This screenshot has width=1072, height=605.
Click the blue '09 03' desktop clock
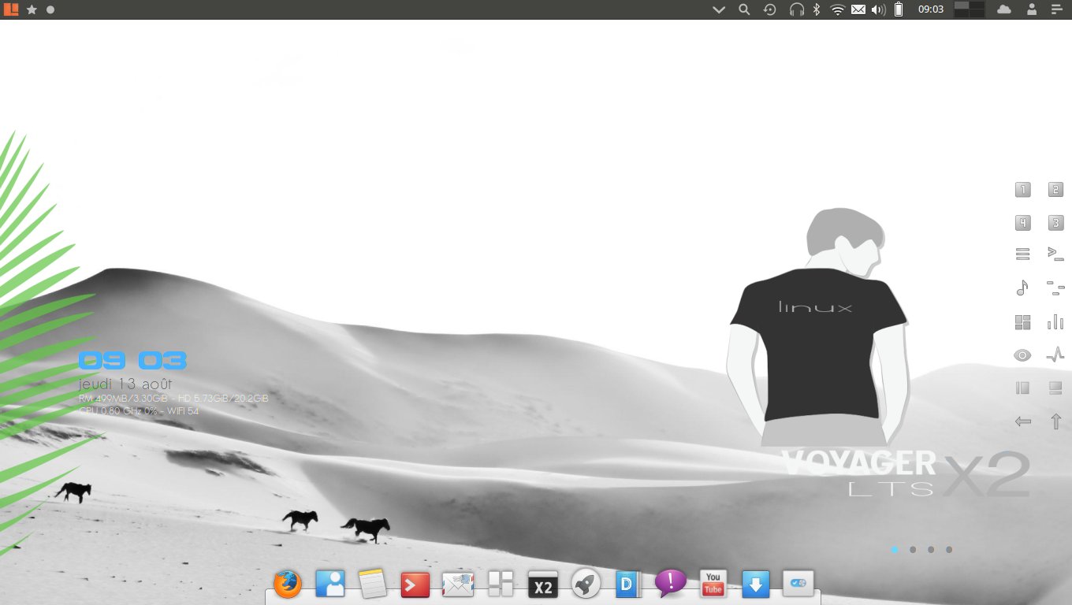point(132,361)
